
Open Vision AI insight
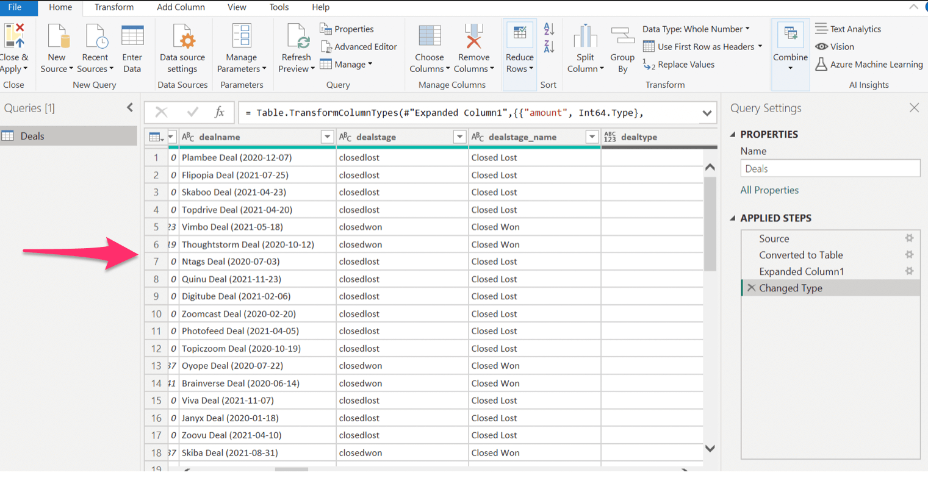835,46
